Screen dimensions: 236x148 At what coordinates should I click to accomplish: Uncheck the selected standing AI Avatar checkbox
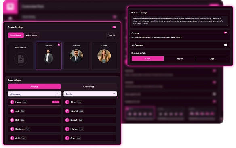pos(59,44)
